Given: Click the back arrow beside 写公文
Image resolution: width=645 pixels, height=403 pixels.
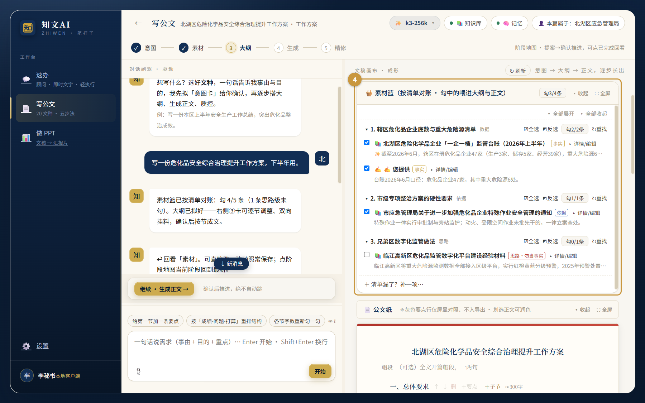Looking at the screenshot, I should (x=138, y=23).
